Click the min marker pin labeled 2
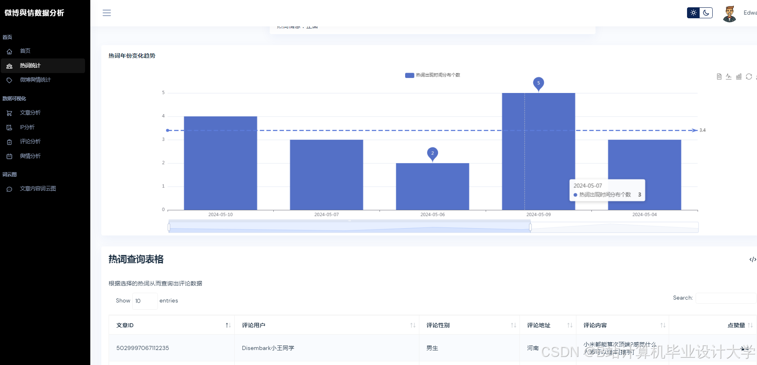This screenshot has height=365, width=757. (x=432, y=154)
